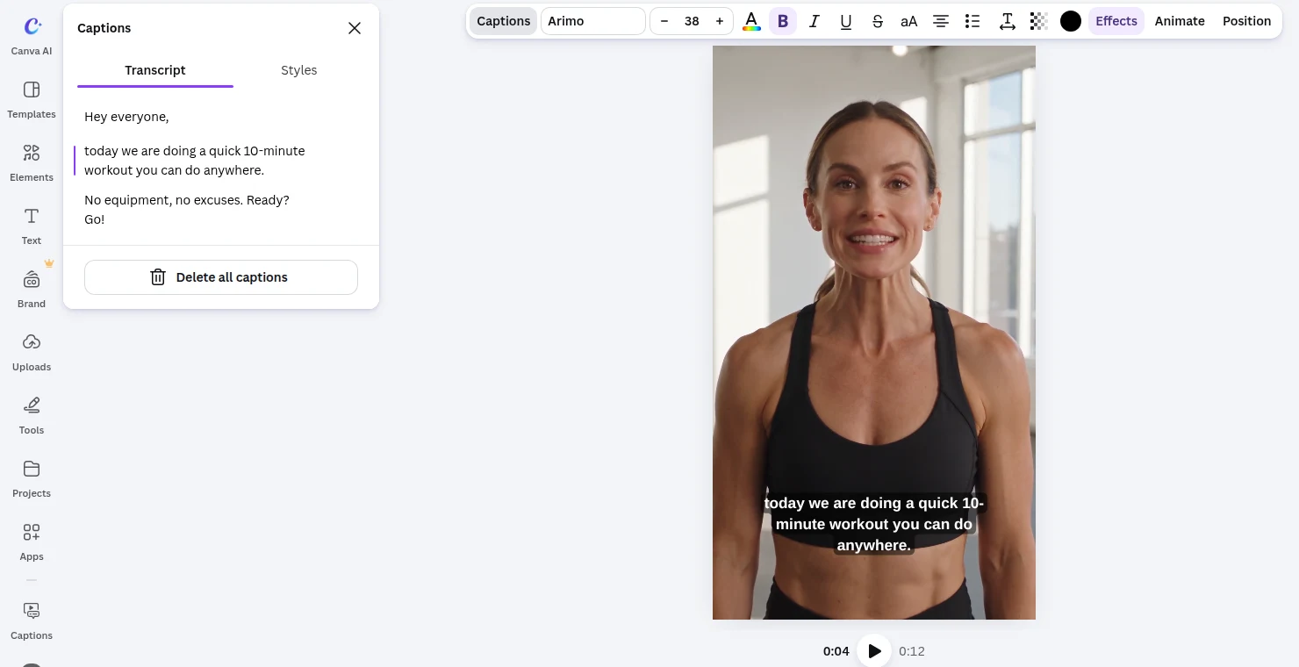This screenshot has width=1299, height=667.
Task: Open Canva AI from the sidebar
Action: [x=32, y=36]
